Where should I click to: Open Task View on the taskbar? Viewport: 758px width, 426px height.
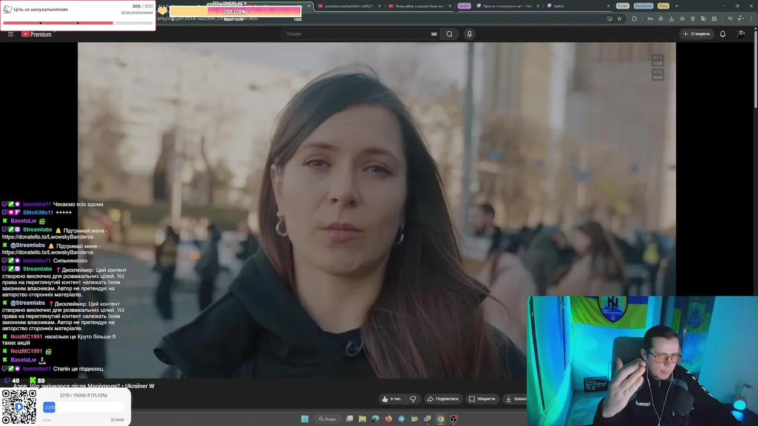pyautogui.click(x=349, y=419)
